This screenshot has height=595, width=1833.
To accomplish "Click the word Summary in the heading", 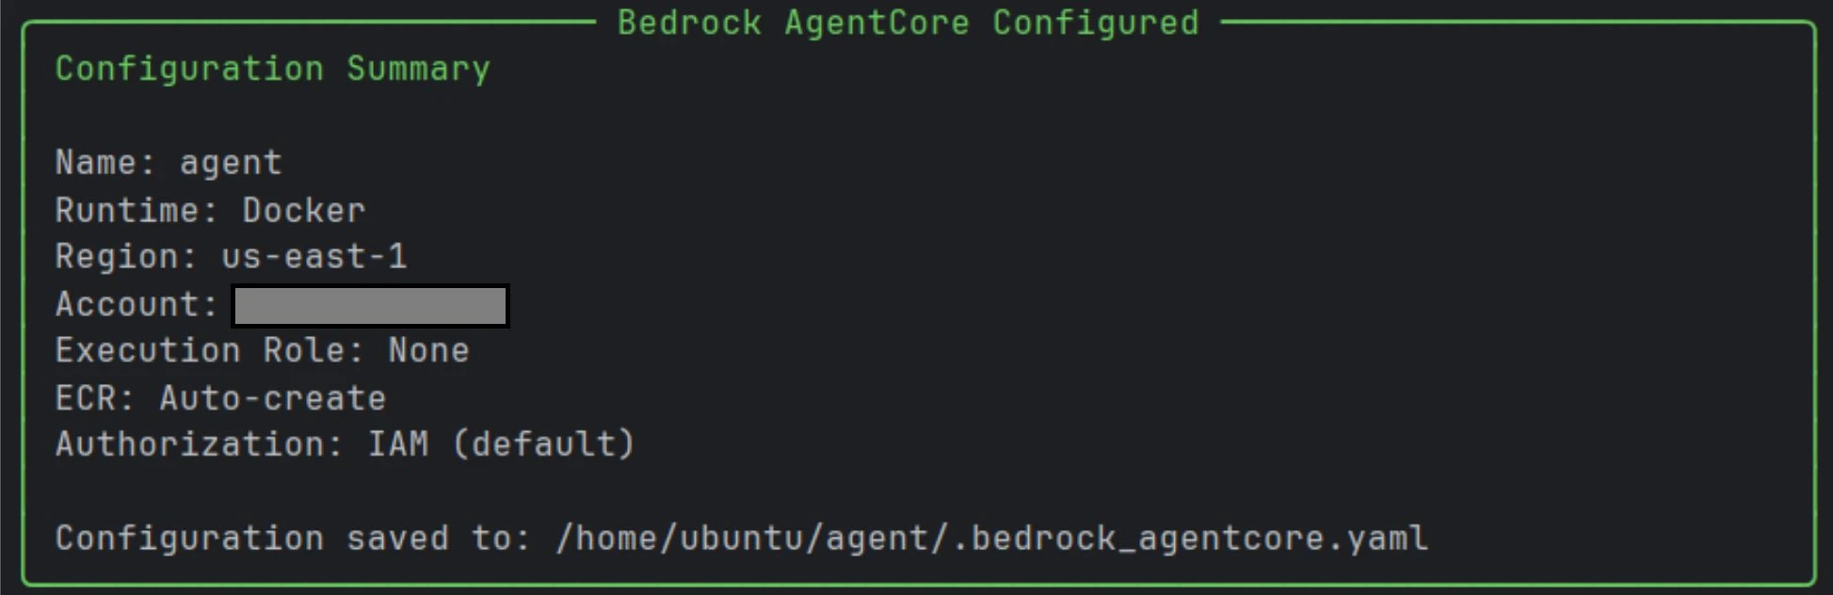I will pos(419,70).
